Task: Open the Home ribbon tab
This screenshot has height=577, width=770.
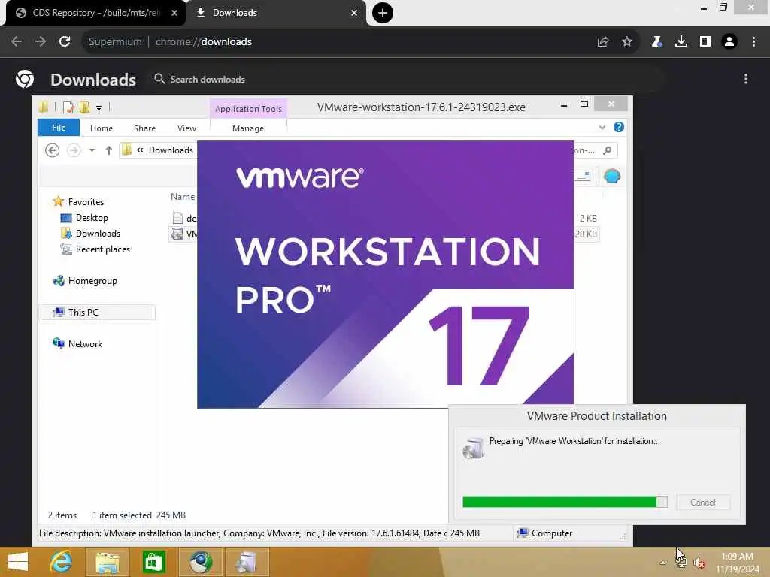Action: pos(102,128)
